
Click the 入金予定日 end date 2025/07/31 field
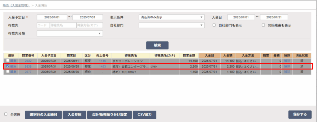(88, 17)
